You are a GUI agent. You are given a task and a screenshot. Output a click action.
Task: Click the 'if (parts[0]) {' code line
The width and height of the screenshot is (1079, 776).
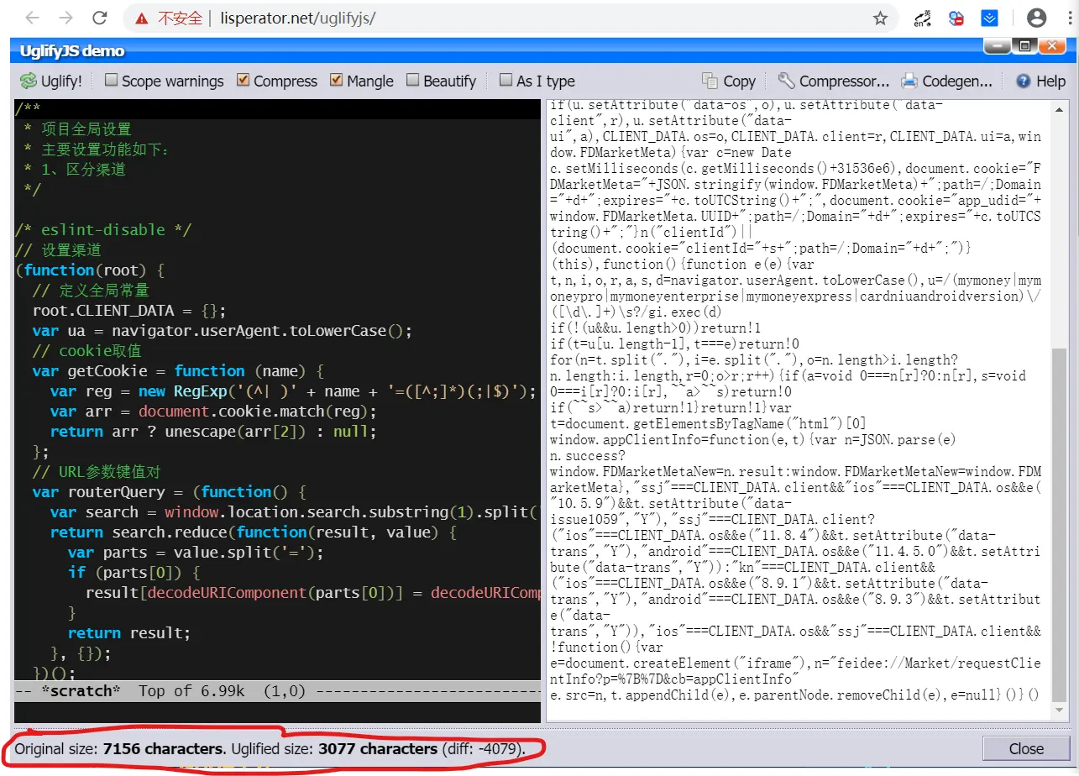coord(134,573)
